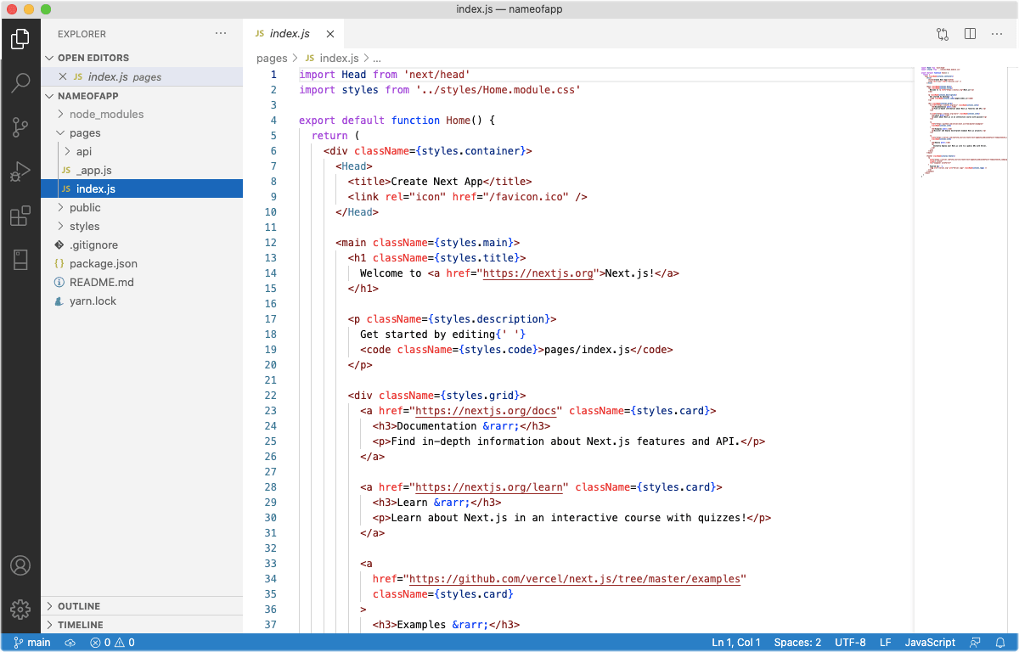Expand the TIMELINE section
The width and height of the screenshot is (1019, 652).
click(80, 625)
